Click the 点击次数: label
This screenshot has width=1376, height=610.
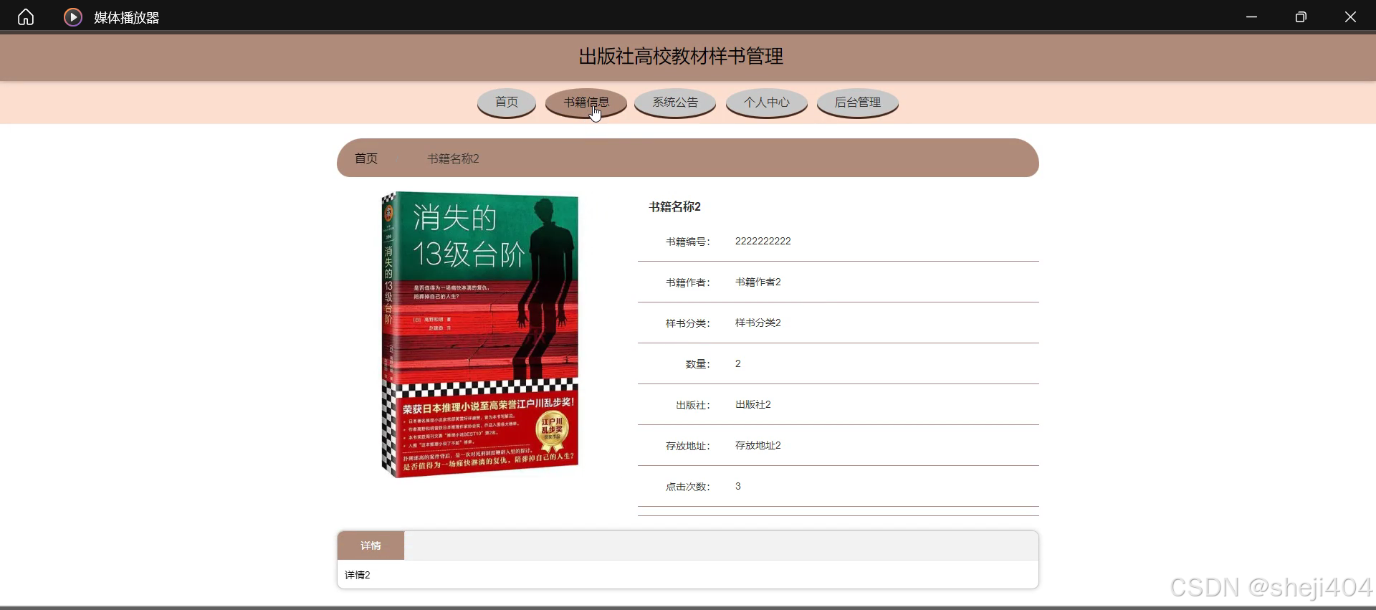pyautogui.click(x=688, y=487)
